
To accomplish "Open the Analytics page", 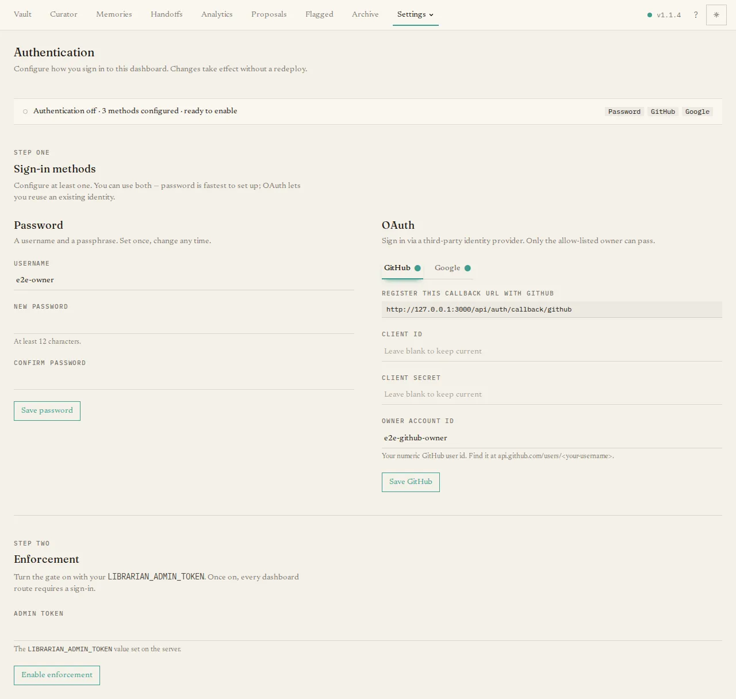I will click(x=217, y=14).
